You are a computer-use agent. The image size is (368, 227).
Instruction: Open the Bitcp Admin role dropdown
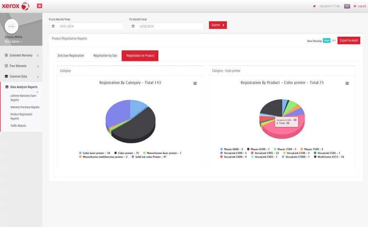(x=13, y=42)
